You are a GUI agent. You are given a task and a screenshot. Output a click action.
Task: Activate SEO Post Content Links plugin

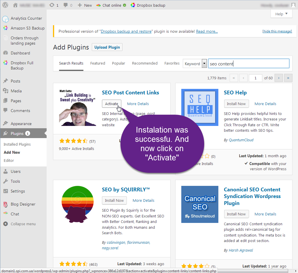coord(111,104)
